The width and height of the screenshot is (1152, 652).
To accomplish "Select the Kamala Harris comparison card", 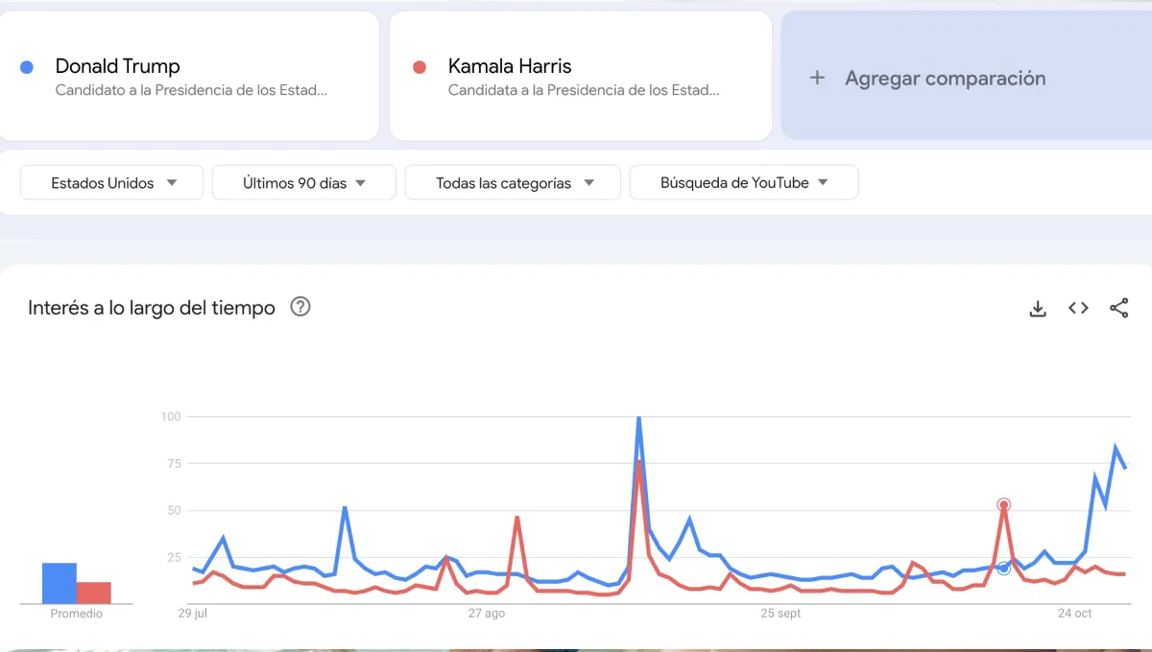I will 580,75.
